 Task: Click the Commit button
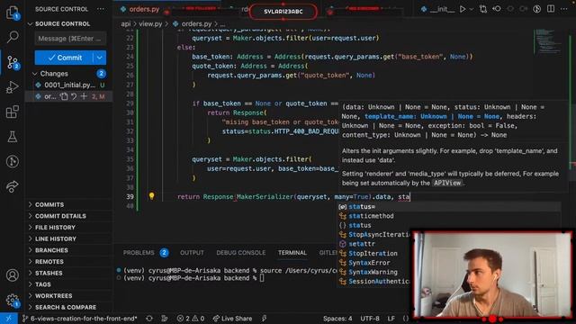click(x=64, y=58)
